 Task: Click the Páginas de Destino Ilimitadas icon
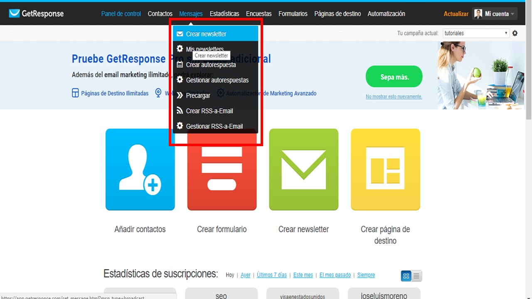(x=75, y=93)
